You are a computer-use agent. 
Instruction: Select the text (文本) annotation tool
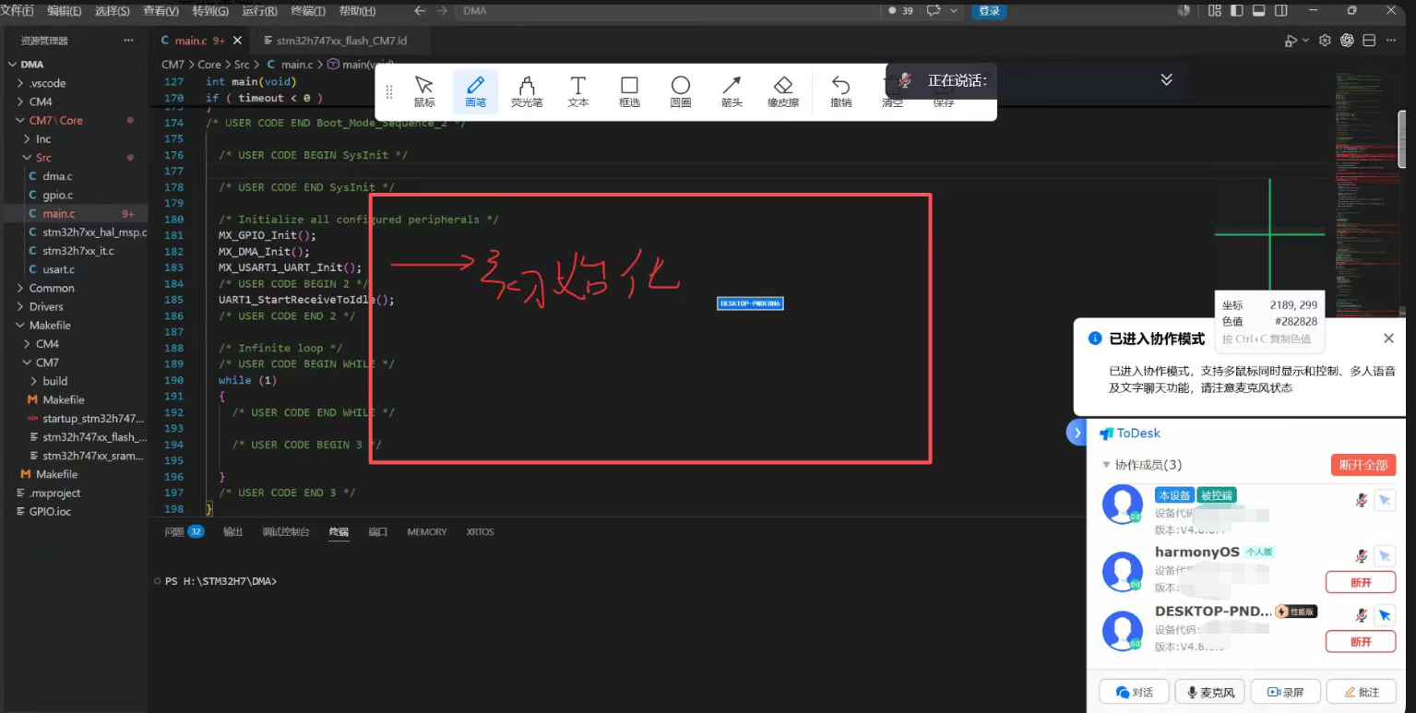(x=578, y=91)
